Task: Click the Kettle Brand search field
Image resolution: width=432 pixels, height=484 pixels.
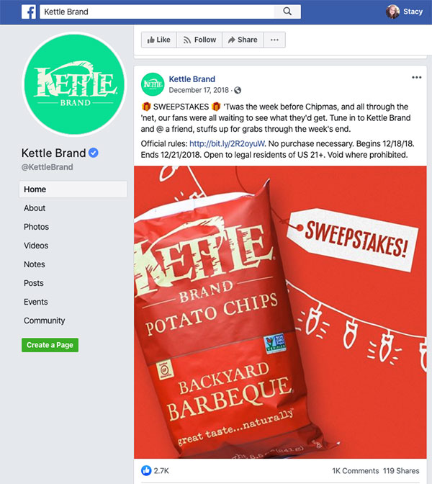Action: point(157,12)
